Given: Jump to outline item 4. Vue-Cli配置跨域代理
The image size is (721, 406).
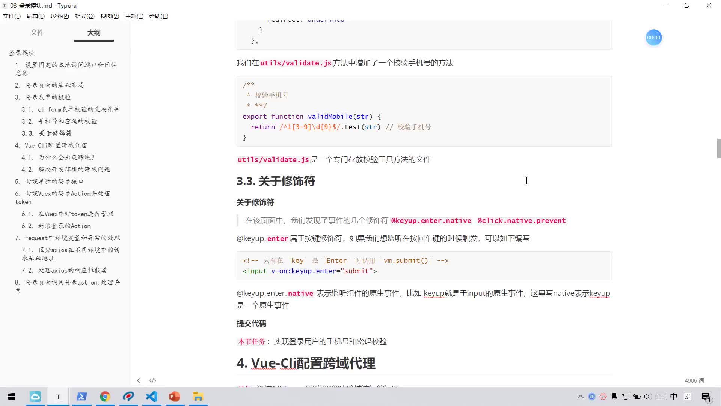Looking at the screenshot, I should pyautogui.click(x=51, y=145).
